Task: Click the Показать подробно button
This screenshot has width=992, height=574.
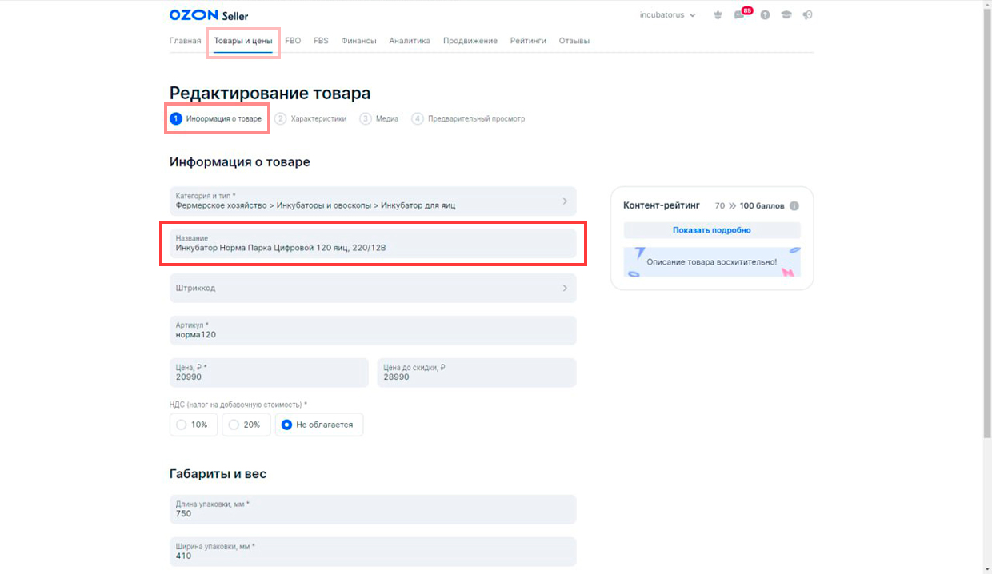Action: coord(712,230)
